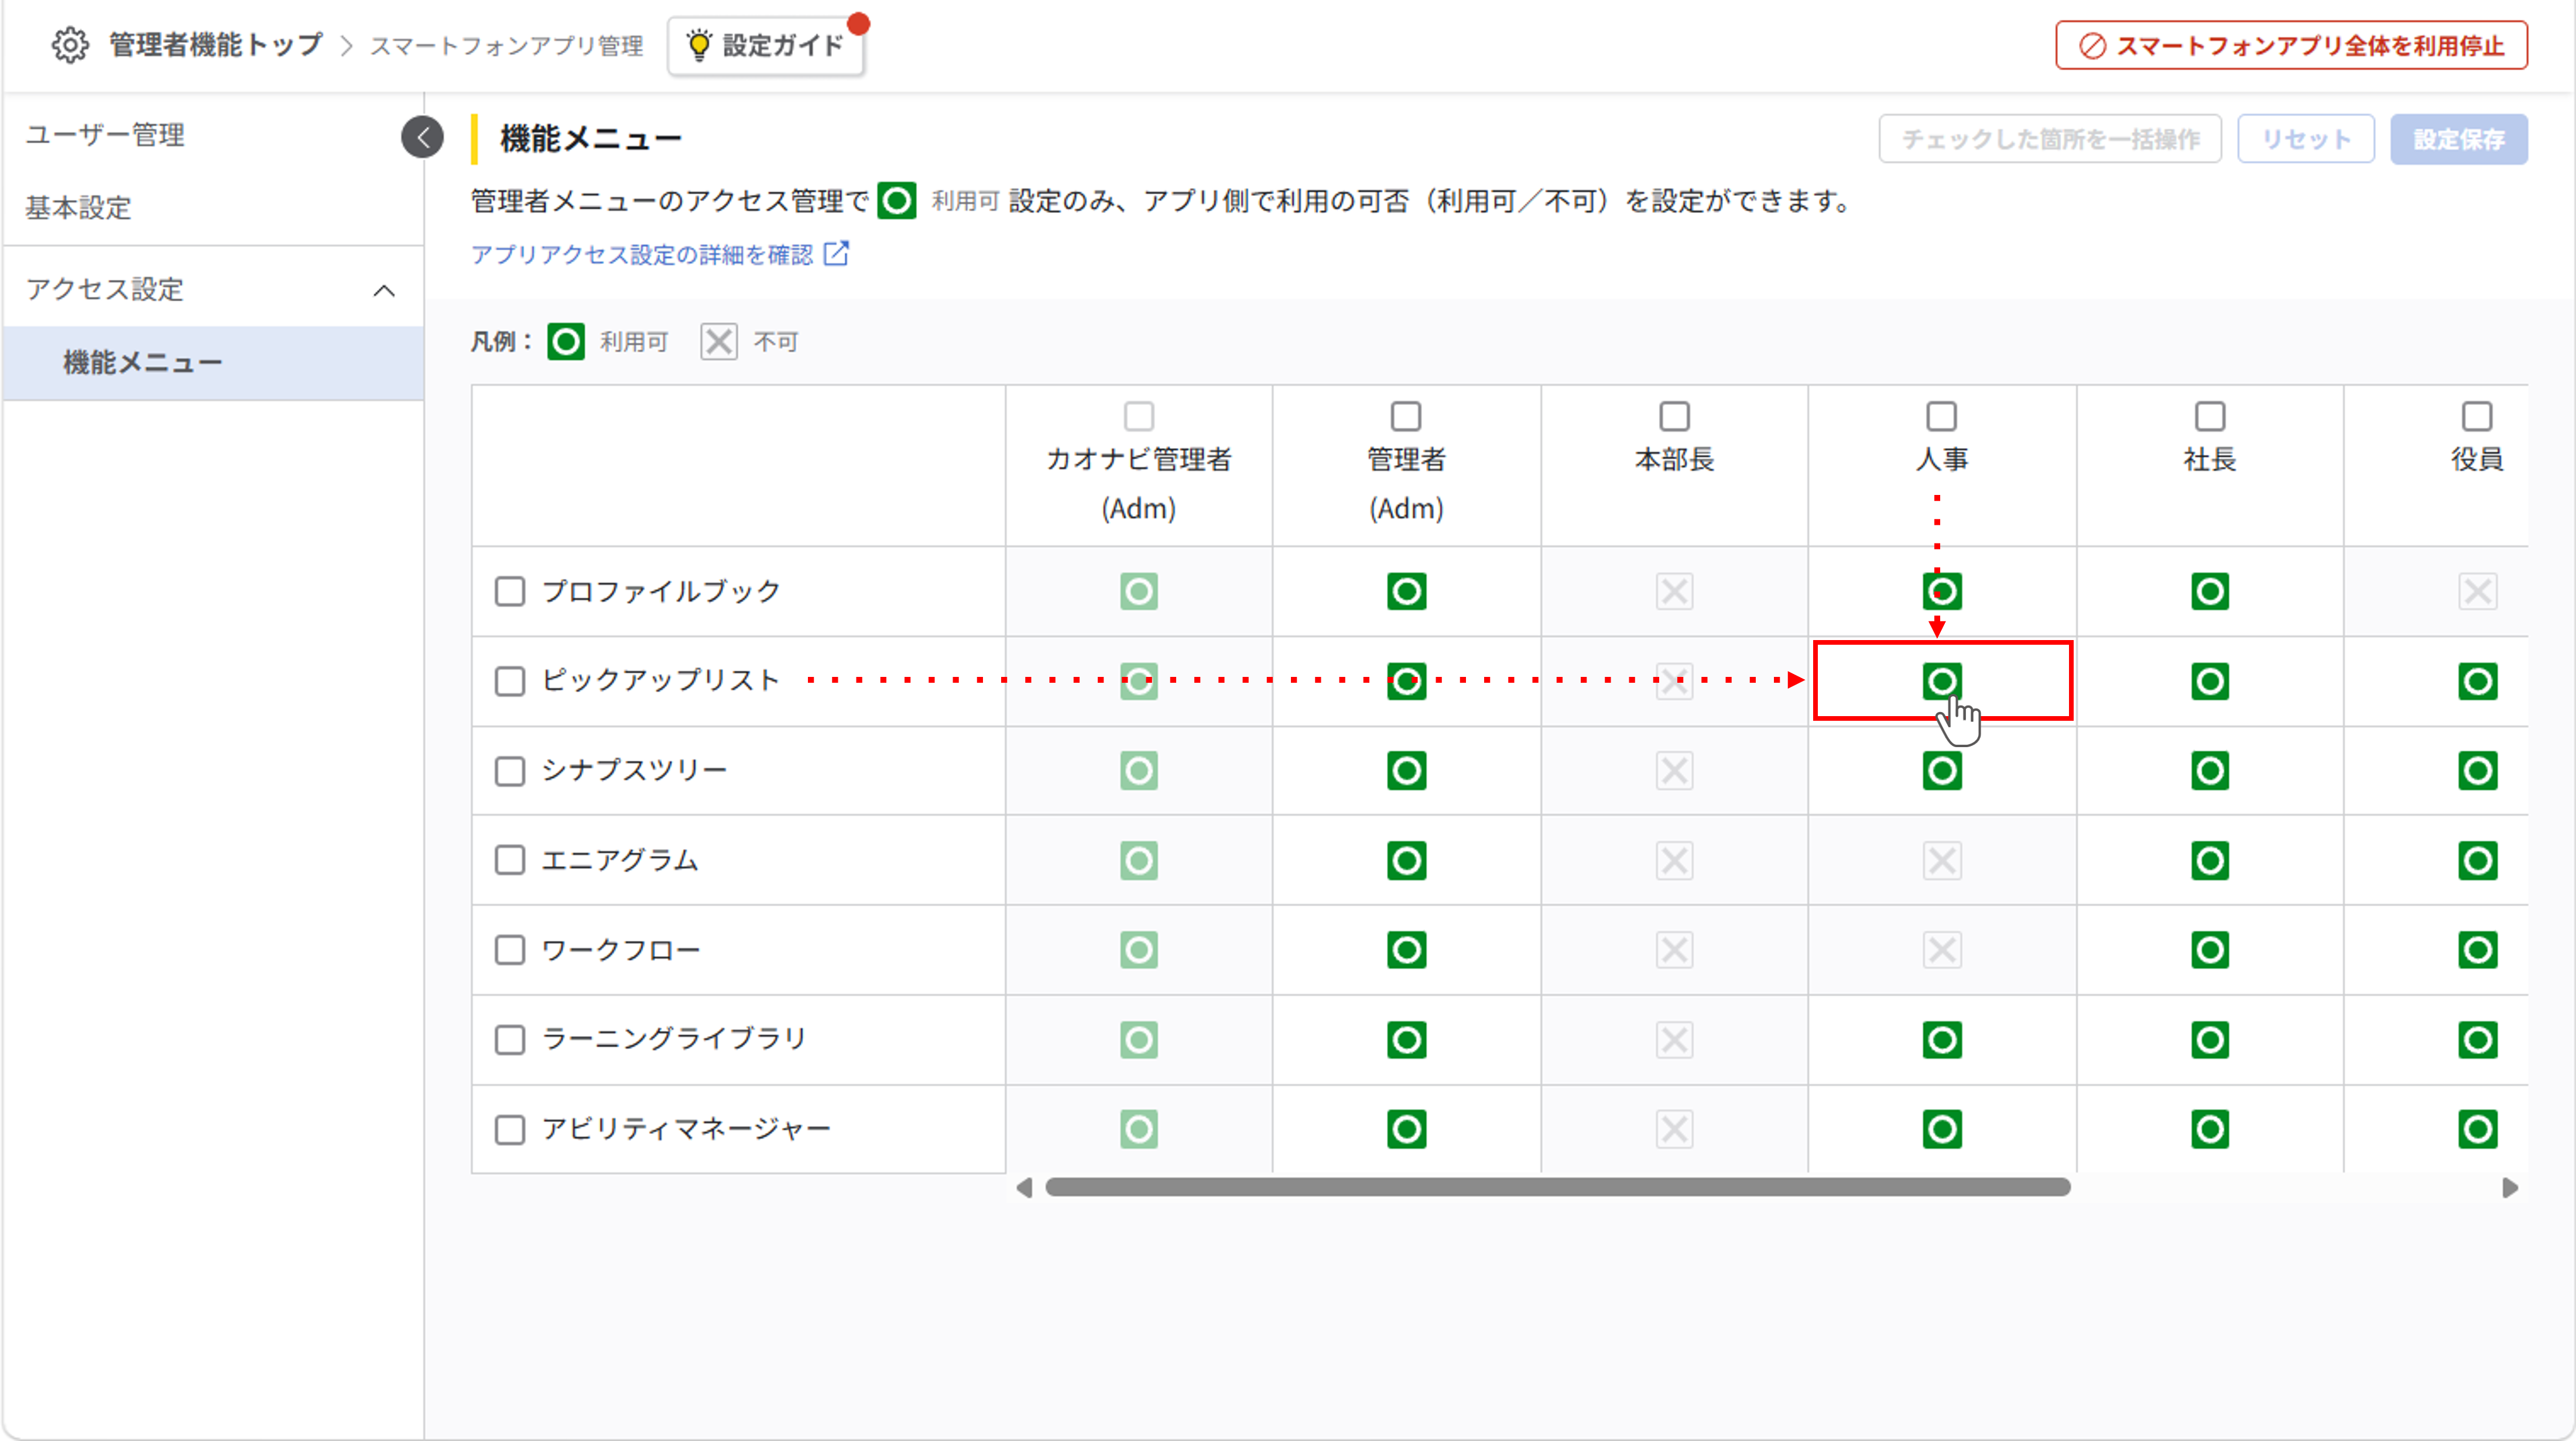2576x1441 pixels.
Task: Toggle アビリティマネージャー access for 管理者 (Adm)
Action: tap(1406, 1129)
